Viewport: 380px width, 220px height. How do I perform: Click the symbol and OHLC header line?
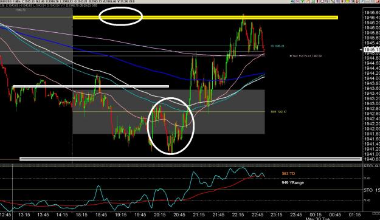[x=67, y=1]
